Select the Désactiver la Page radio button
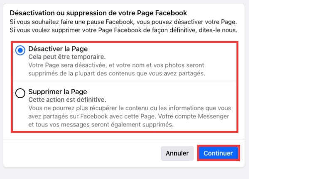The image size is (319, 179). 20,51
